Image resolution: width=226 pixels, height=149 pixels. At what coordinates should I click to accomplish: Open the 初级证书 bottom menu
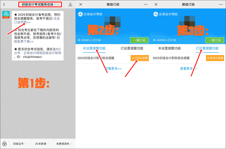click(20, 144)
